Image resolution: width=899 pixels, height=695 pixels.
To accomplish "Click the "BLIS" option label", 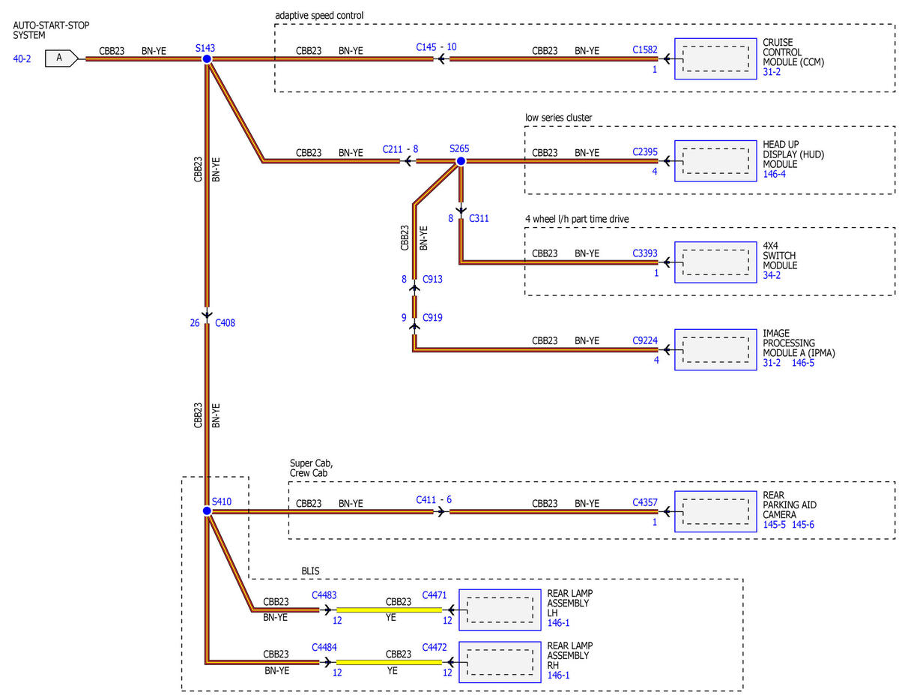I will (x=310, y=571).
